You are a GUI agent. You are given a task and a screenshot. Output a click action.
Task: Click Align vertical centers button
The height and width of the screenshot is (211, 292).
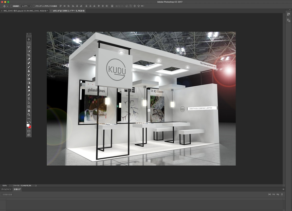65,6
